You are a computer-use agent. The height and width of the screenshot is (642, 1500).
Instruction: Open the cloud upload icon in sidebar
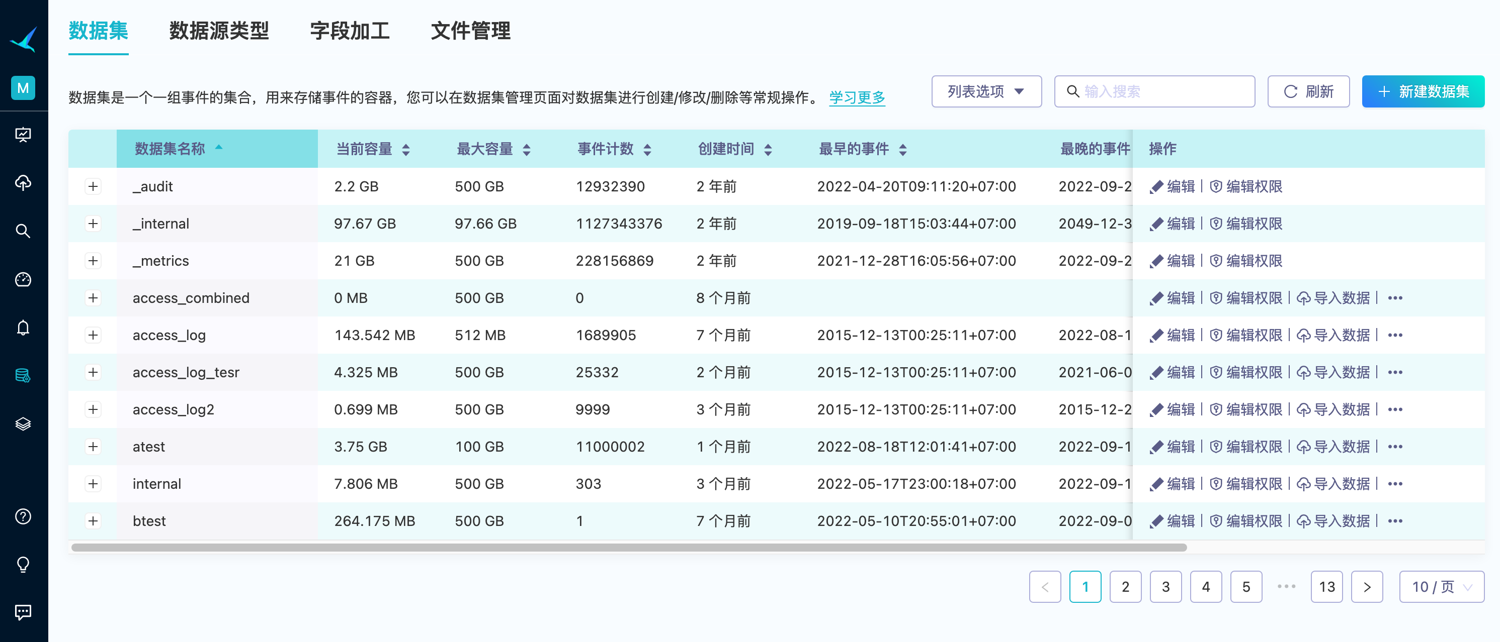pos(23,182)
